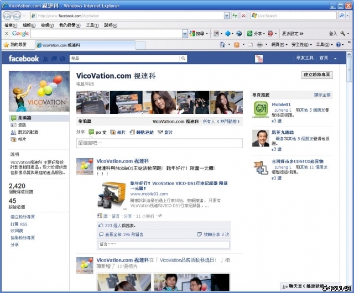The width and height of the screenshot is (354, 293).
Task: Click the Facebook logo
Action: 24,59
